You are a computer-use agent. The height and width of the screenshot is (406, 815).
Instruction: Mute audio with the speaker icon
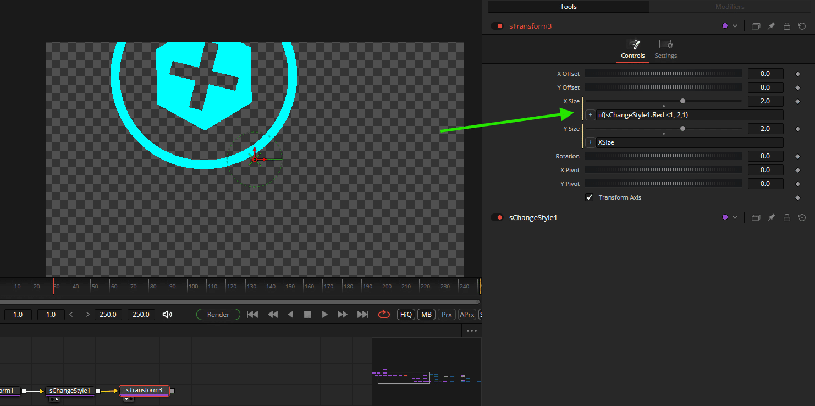pos(167,314)
